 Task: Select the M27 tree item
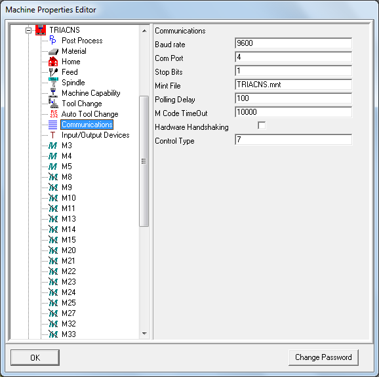[69, 313]
